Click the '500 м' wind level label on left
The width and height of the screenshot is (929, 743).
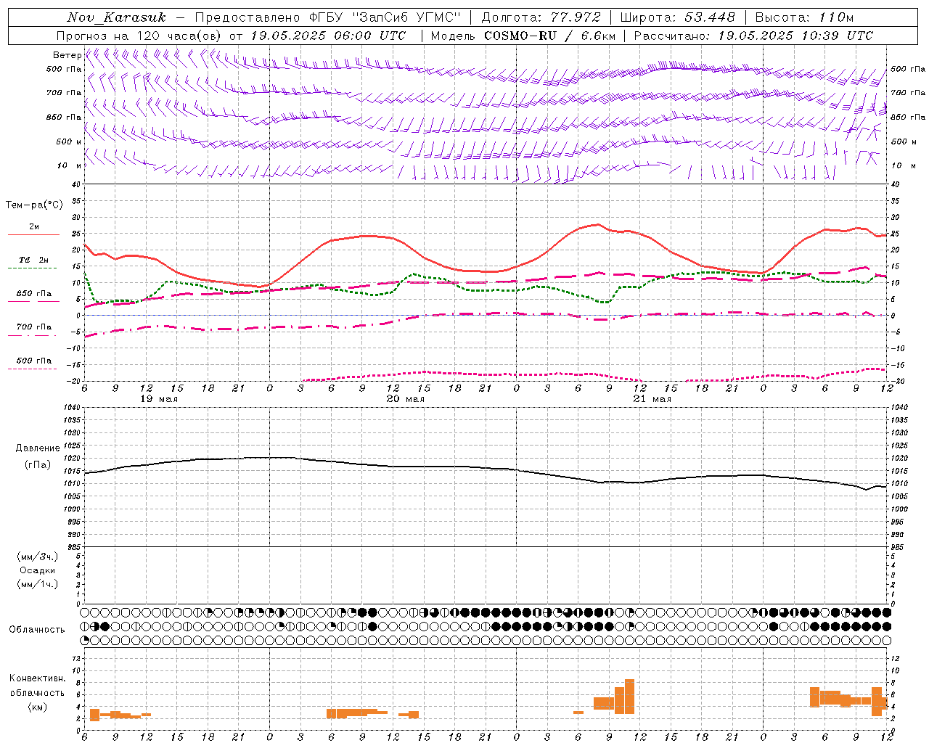point(69,141)
